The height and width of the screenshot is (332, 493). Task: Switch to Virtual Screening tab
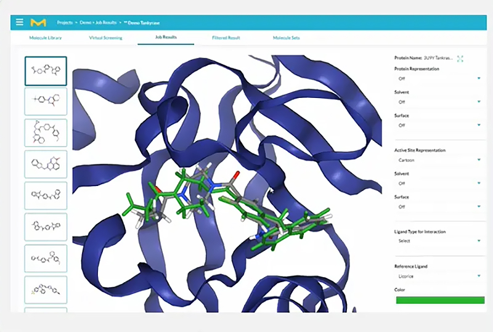pyautogui.click(x=105, y=38)
